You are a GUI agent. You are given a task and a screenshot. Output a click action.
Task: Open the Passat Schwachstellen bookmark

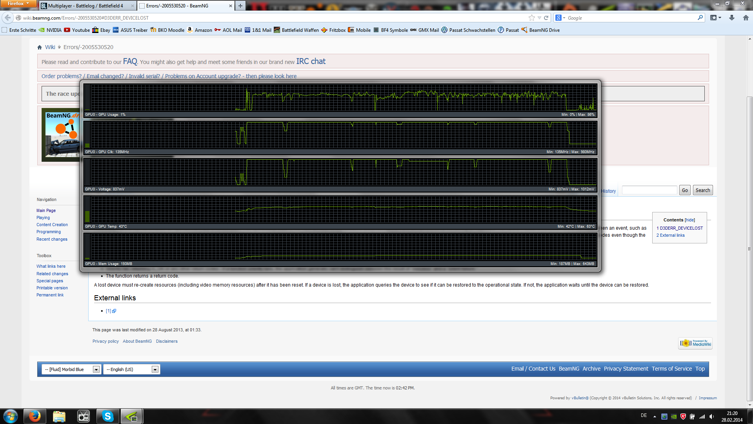(468, 30)
